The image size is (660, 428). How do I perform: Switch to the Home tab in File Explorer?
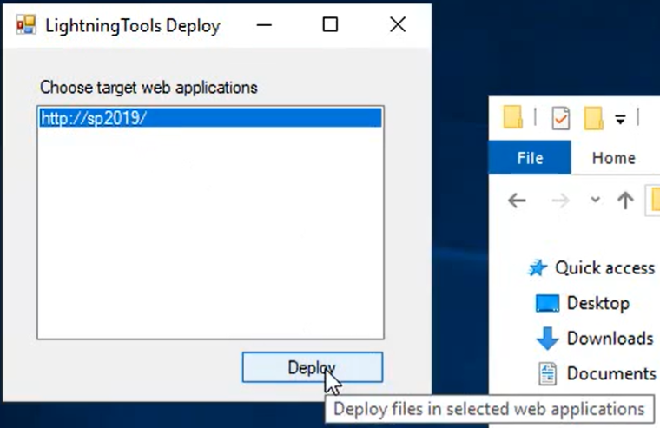614,158
